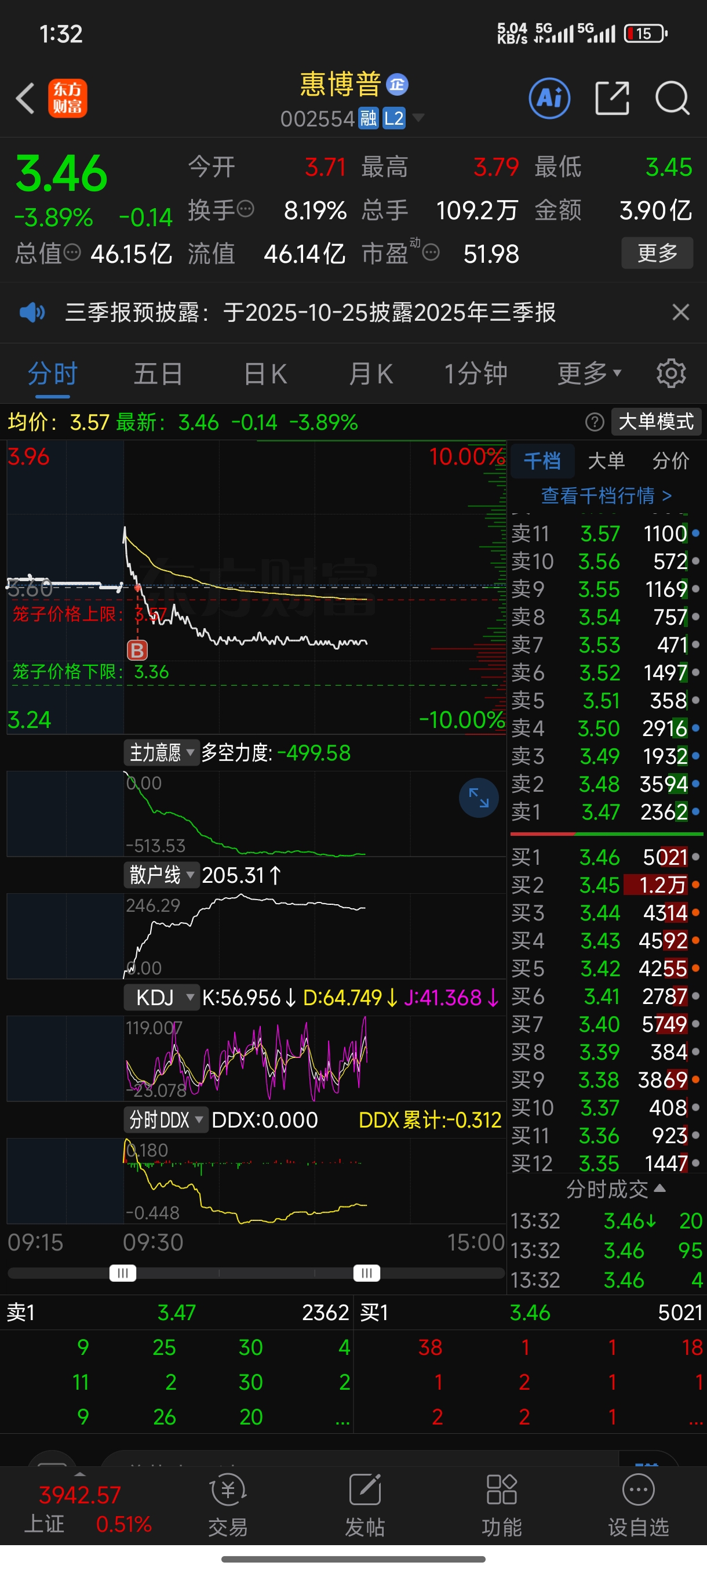Tap info icon next to 换手

pyautogui.click(x=245, y=209)
